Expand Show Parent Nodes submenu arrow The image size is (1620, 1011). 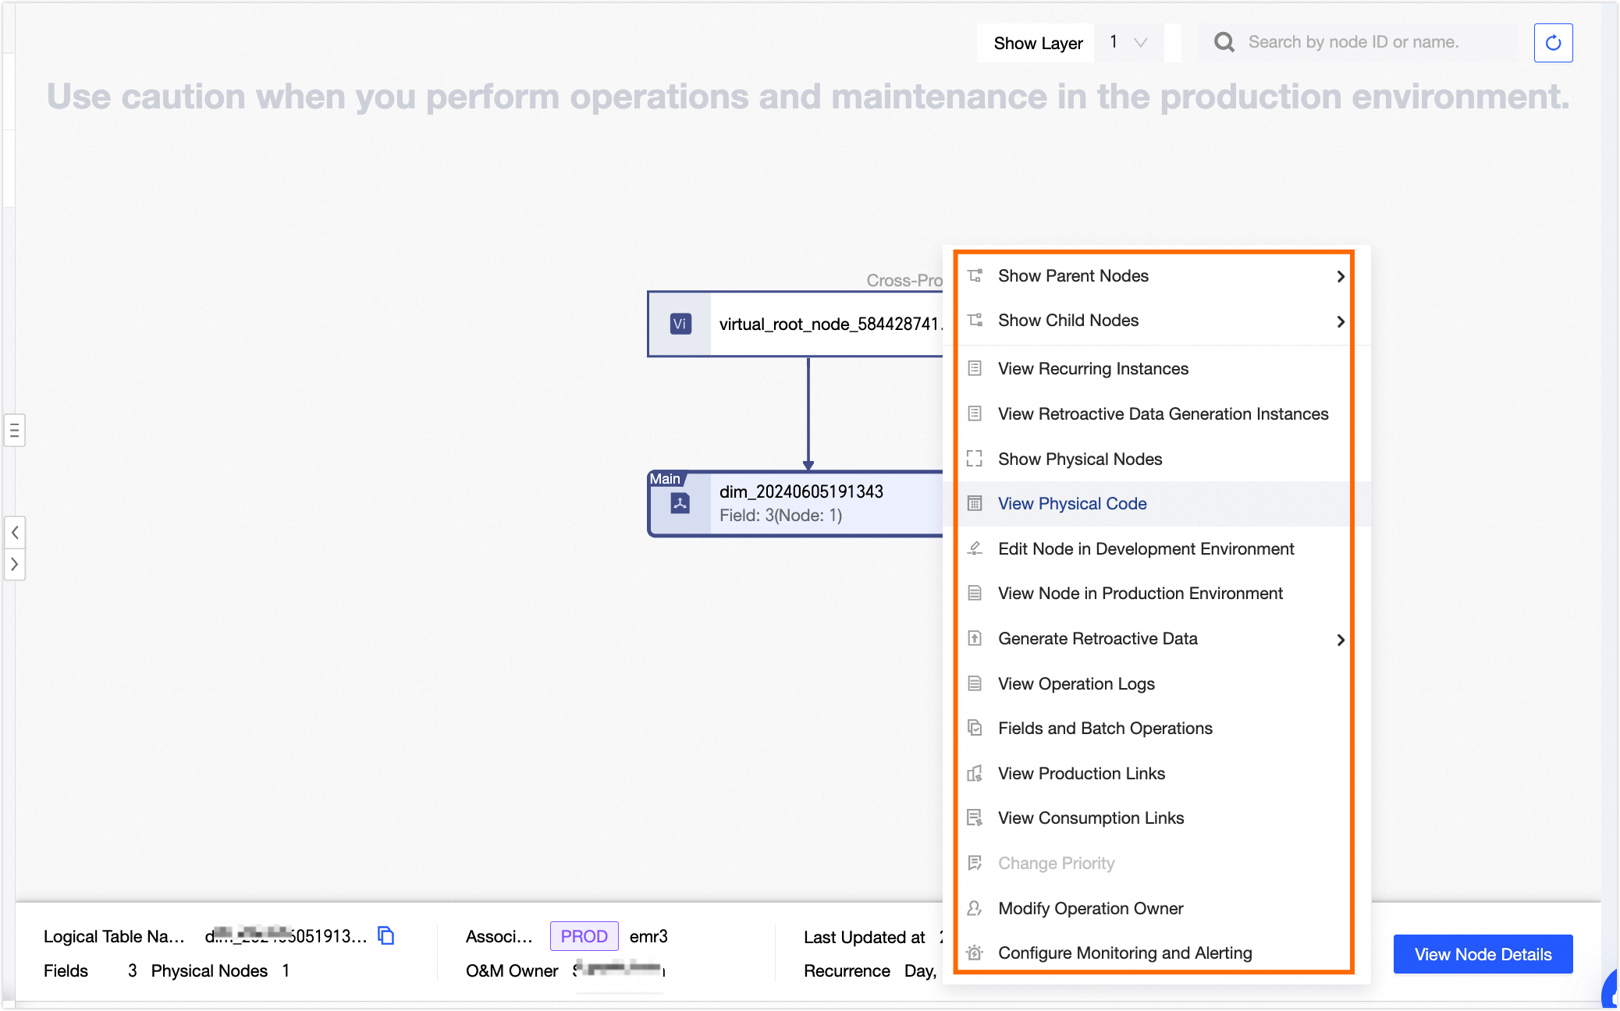tap(1340, 276)
